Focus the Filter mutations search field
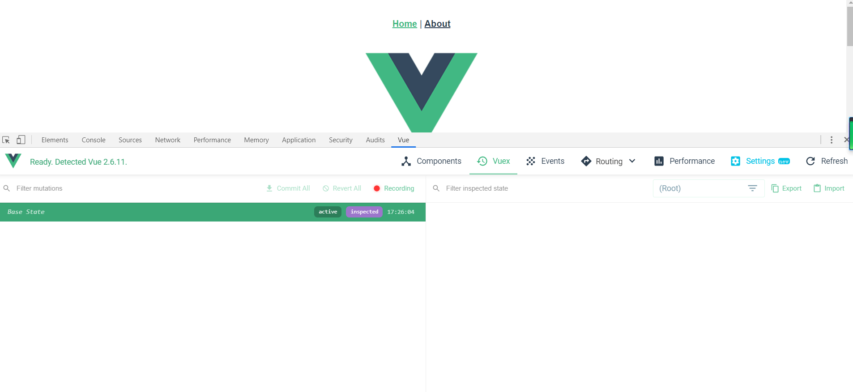Screen dimensions: 853x392 tap(130, 188)
